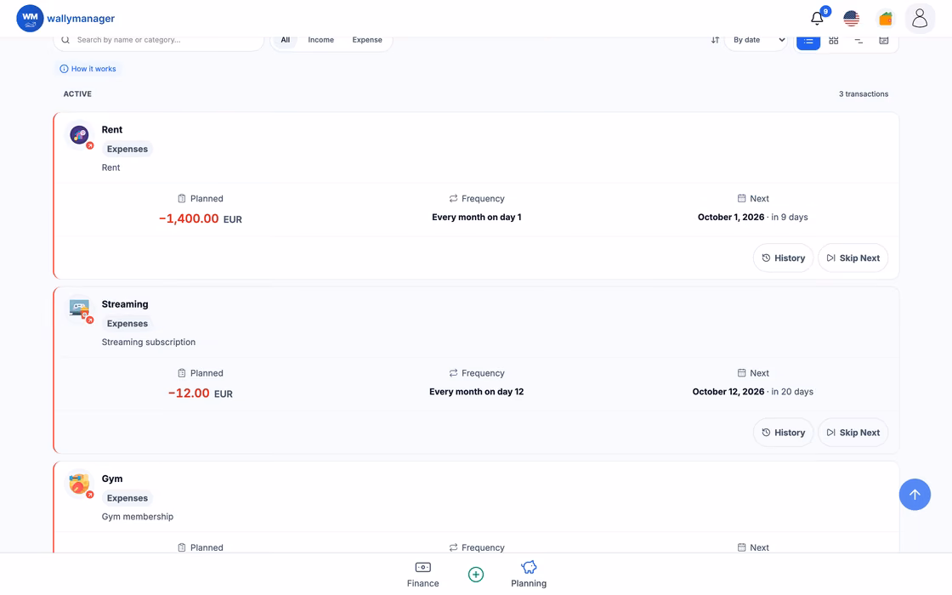
Task: Switch to grid view layout
Action: pyautogui.click(x=834, y=40)
